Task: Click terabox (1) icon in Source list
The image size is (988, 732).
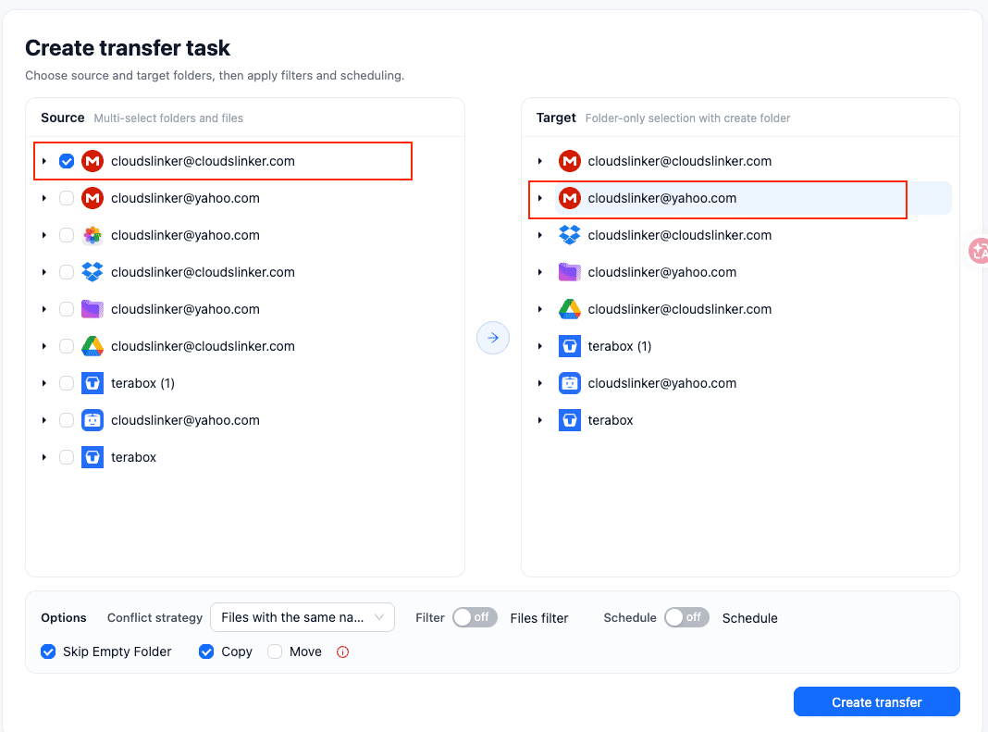Action: (x=93, y=383)
